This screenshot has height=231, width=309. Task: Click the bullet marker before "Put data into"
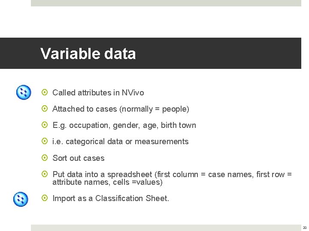coord(45,175)
